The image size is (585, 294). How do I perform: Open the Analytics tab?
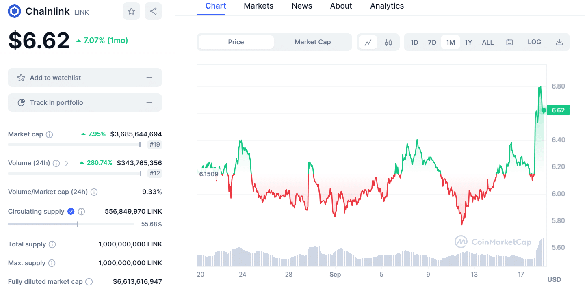pyautogui.click(x=387, y=6)
